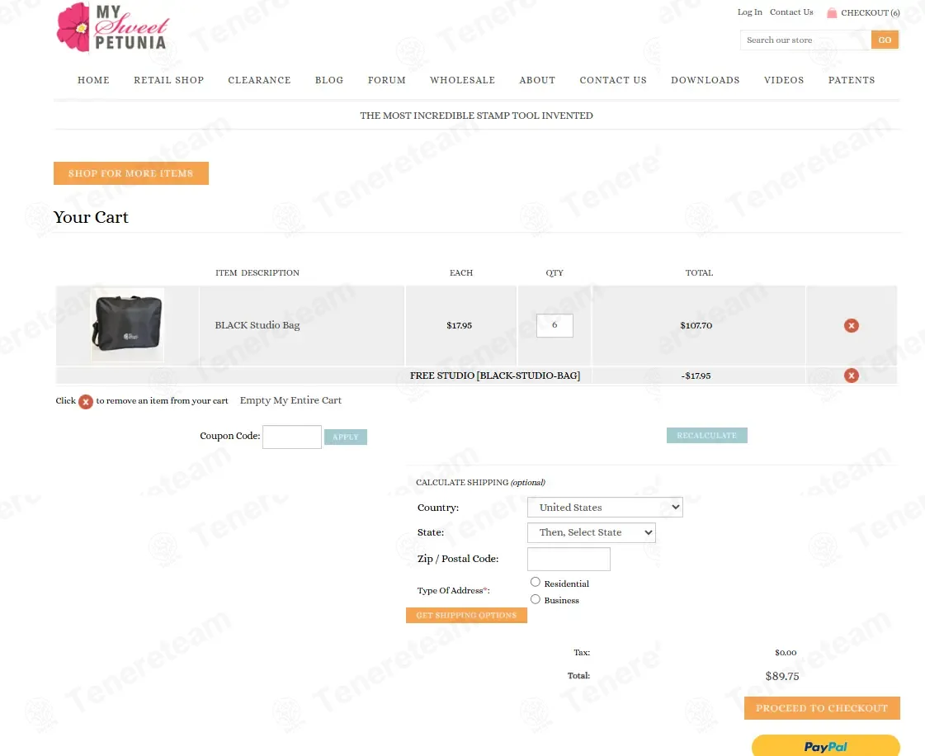Open the RETAIL SHOP menu

pyautogui.click(x=168, y=80)
